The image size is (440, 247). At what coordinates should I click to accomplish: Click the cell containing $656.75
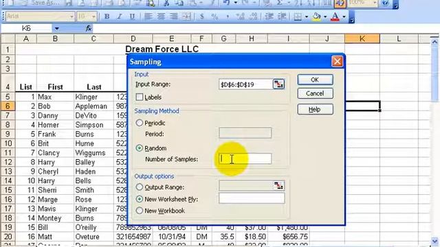(x=289, y=237)
